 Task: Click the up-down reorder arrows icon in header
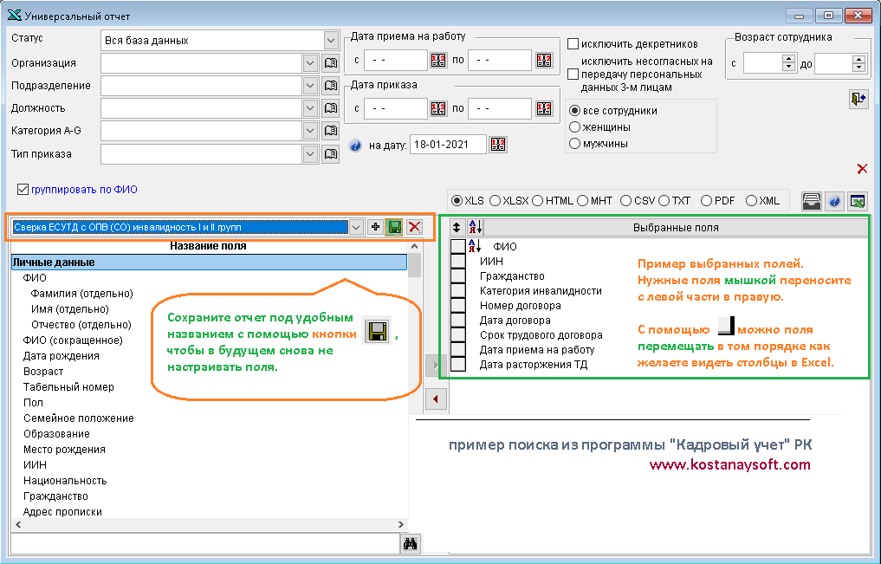pos(457,228)
